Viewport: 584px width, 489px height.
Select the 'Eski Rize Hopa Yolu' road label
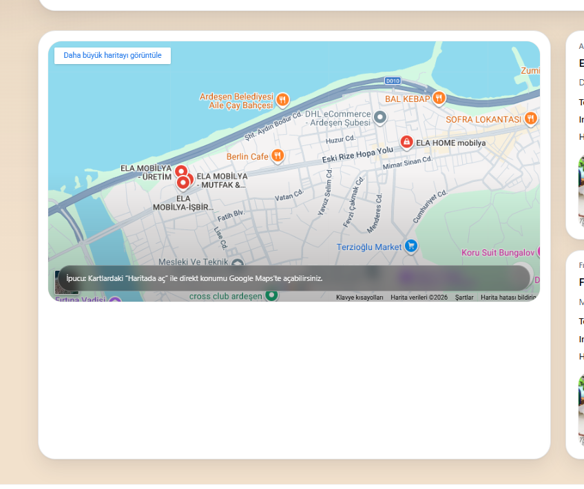357,155
